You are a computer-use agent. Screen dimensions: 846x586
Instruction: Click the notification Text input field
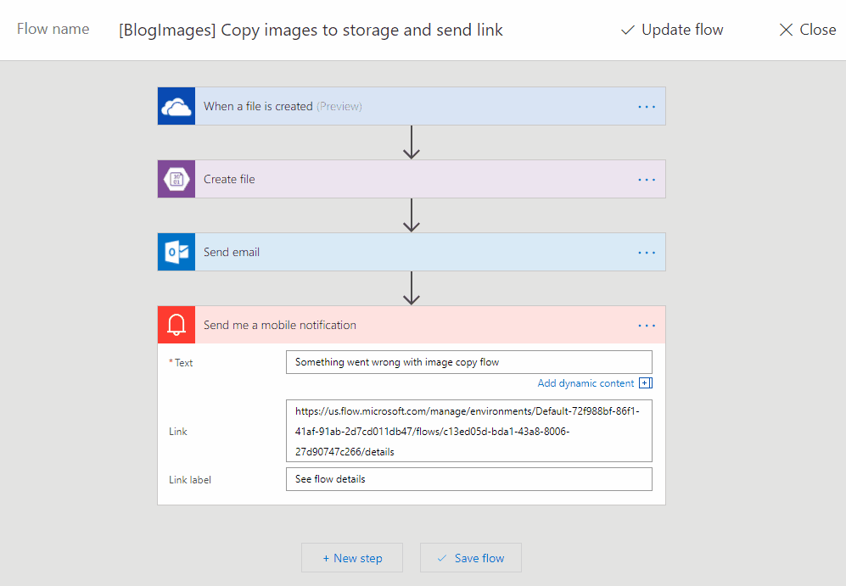point(468,362)
